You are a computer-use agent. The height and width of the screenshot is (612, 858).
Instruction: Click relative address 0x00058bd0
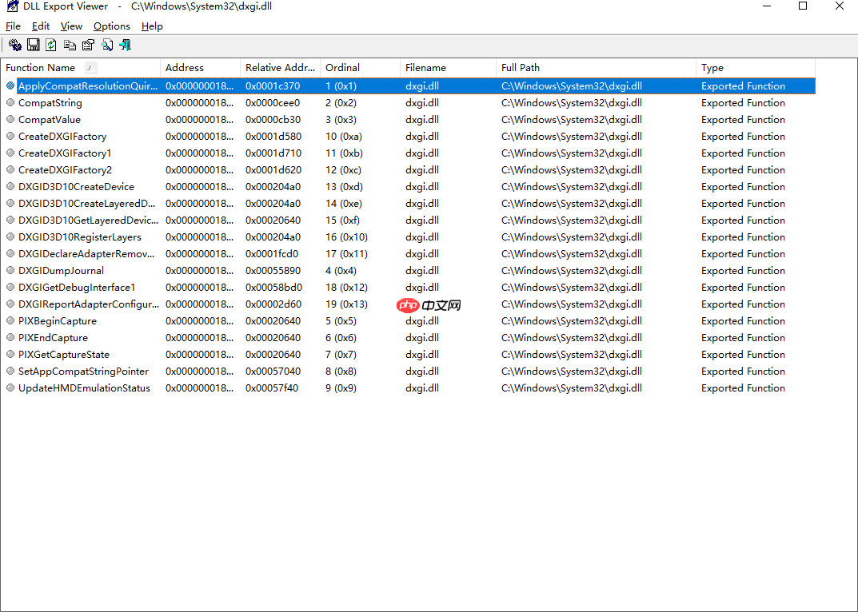click(273, 288)
